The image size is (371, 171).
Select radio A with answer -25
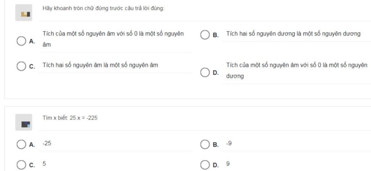pyautogui.click(x=21, y=144)
